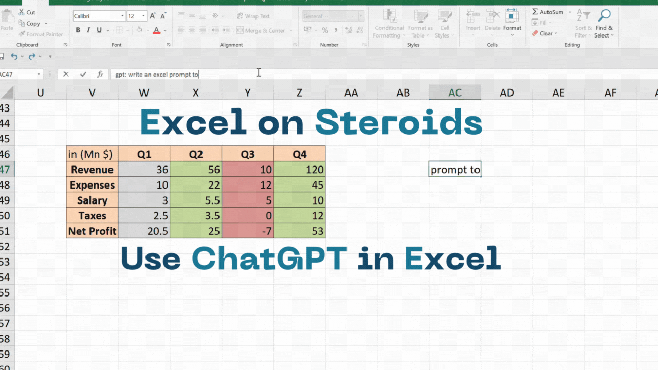Toggle align left
Viewport: 658px width, 370px height.
[x=180, y=30]
